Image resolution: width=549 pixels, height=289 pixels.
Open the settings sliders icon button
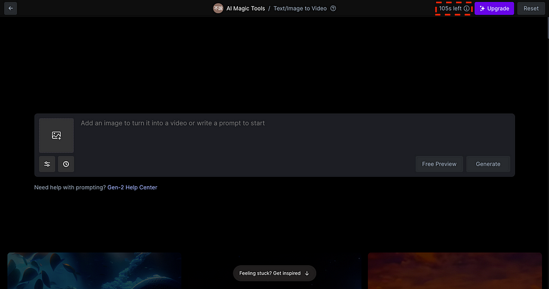[x=47, y=164]
